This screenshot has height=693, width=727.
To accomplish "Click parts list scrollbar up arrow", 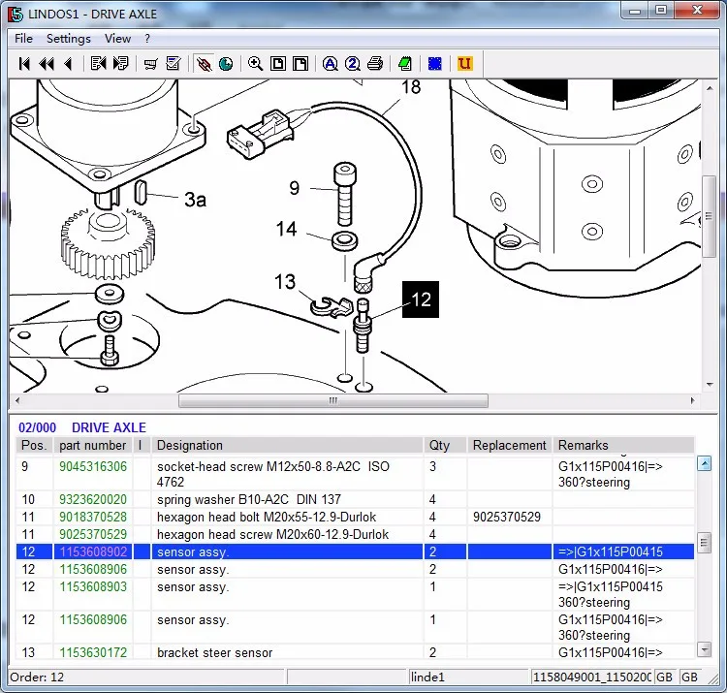I will 705,463.
